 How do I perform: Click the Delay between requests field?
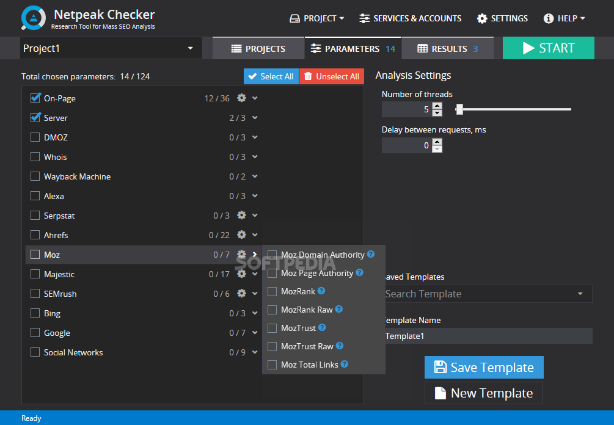[407, 145]
